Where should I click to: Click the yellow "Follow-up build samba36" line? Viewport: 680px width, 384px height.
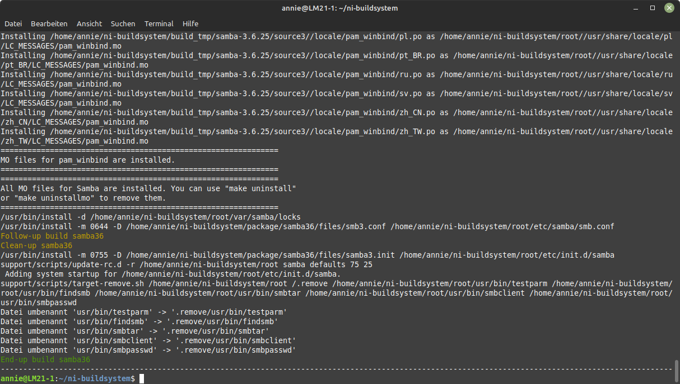52,236
